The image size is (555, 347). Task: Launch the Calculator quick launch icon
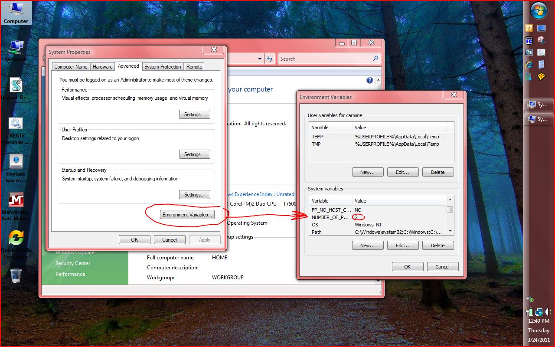[541, 65]
